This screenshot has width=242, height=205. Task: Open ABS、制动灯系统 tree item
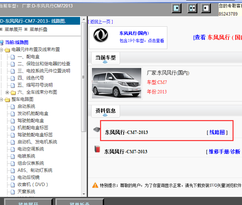35,170
